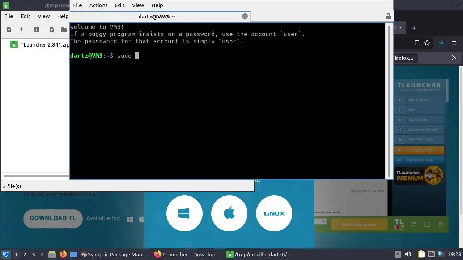Open Edit menu in archive manager
Viewport: 463px width, 260px height.
point(25,16)
